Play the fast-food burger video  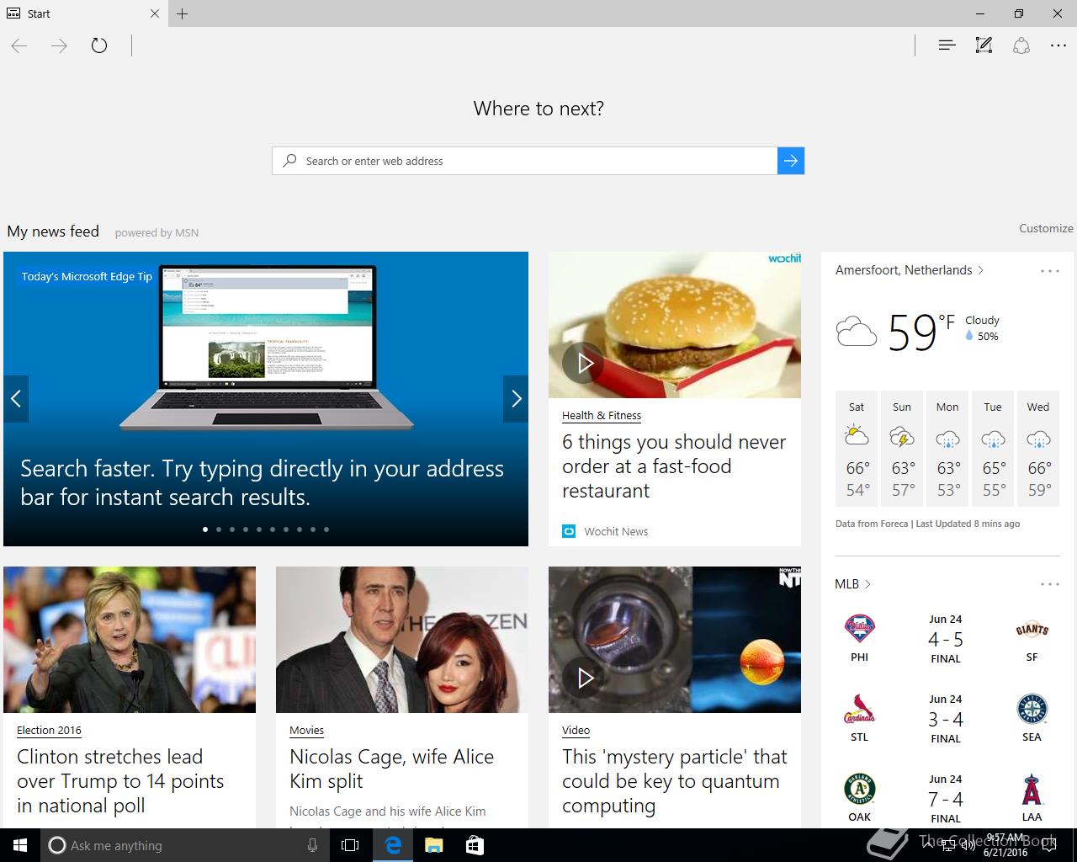coord(585,363)
